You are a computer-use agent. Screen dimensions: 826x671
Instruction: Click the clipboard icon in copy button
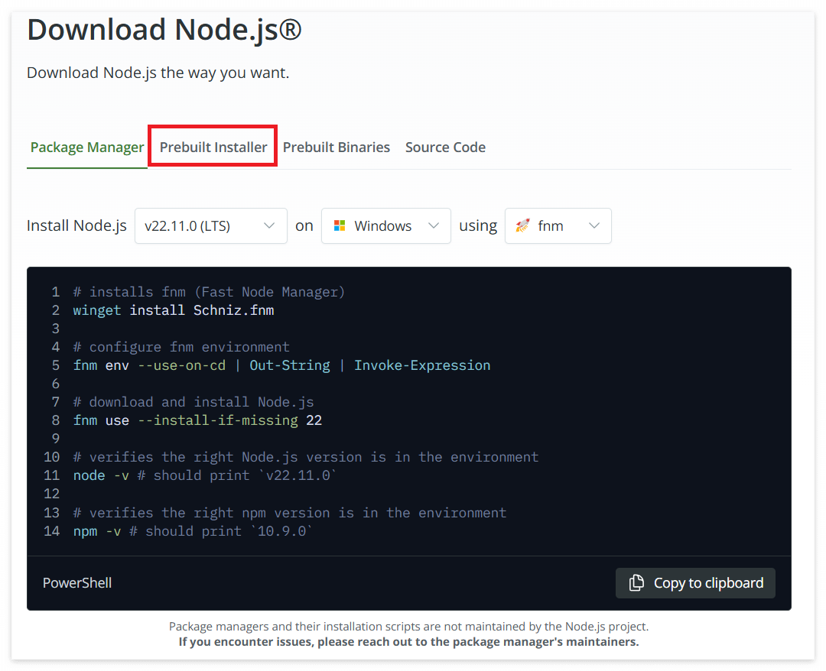coord(636,582)
